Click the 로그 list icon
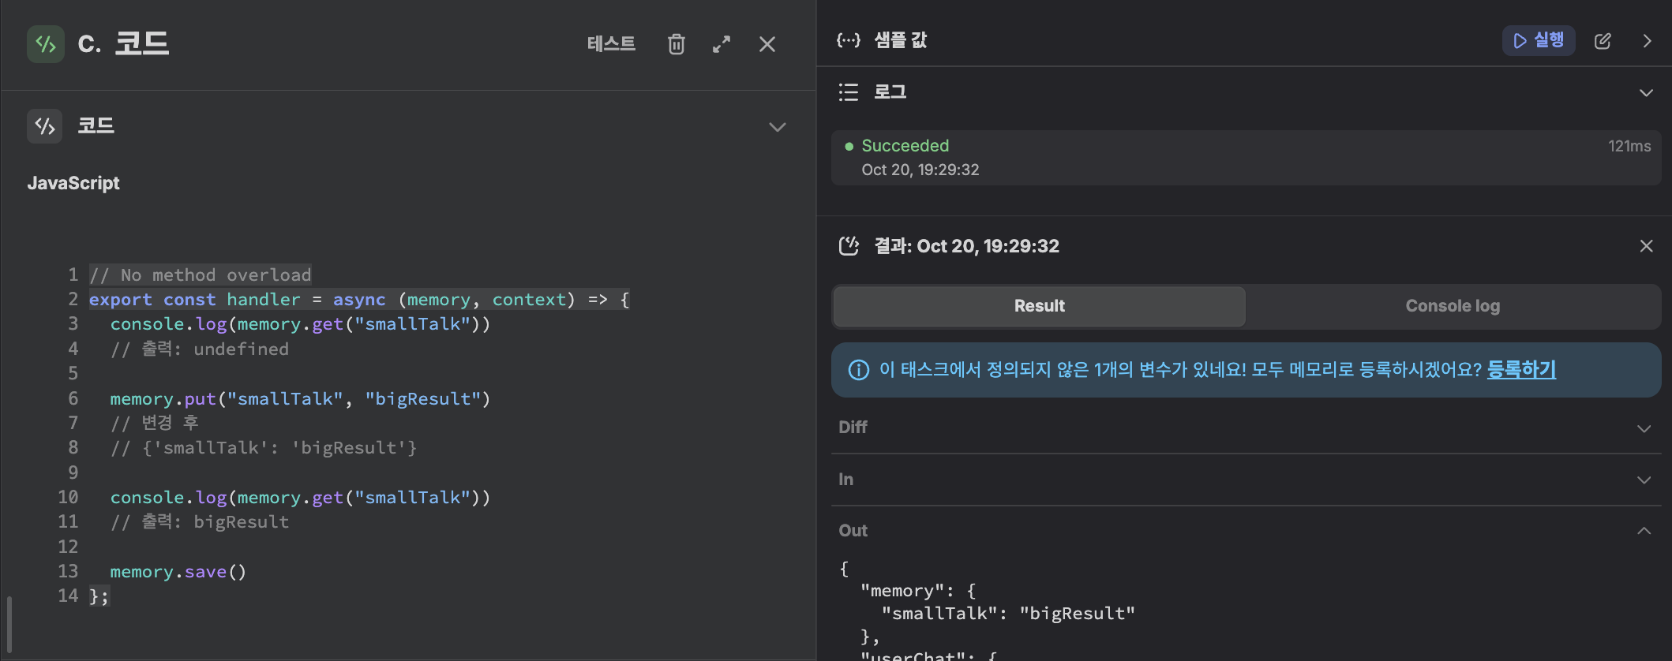This screenshot has width=1672, height=661. 849,92
